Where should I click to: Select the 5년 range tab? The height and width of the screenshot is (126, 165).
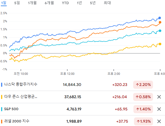click(93, 3)
